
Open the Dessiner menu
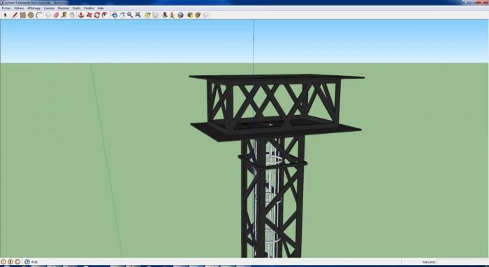tap(64, 8)
